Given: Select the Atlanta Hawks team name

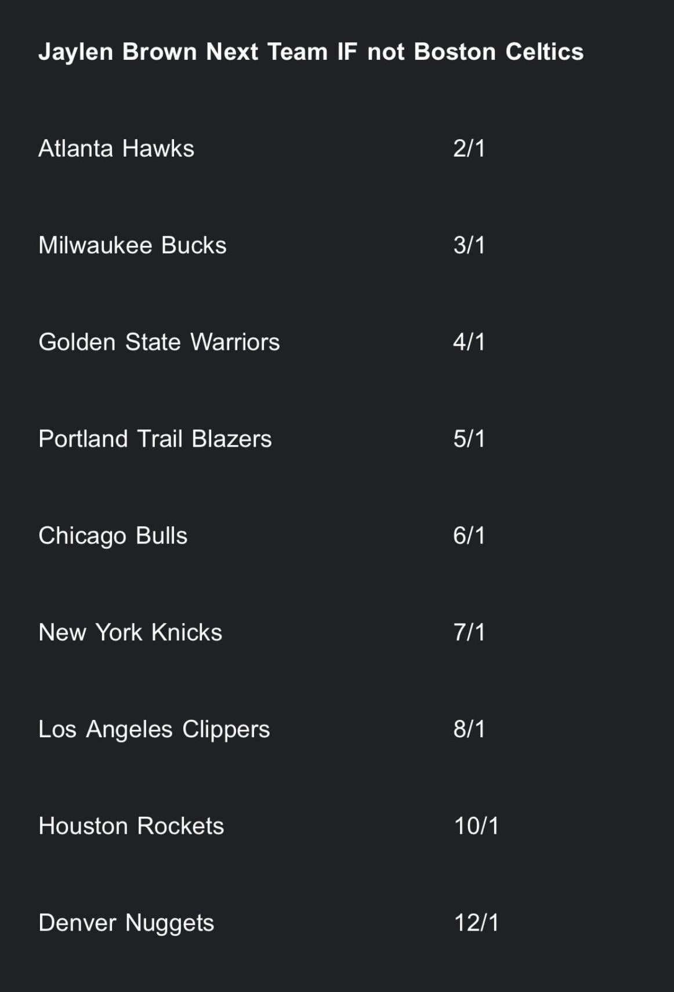Looking at the screenshot, I should click(116, 149).
